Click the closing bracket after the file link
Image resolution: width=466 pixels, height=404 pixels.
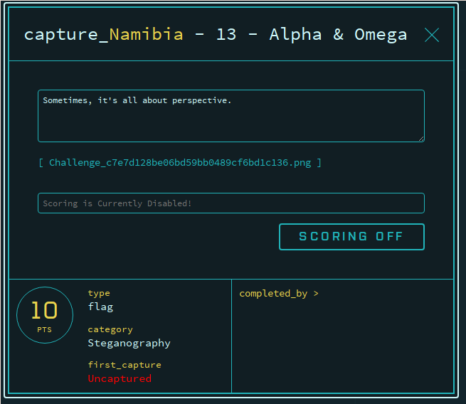tap(319, 163)
